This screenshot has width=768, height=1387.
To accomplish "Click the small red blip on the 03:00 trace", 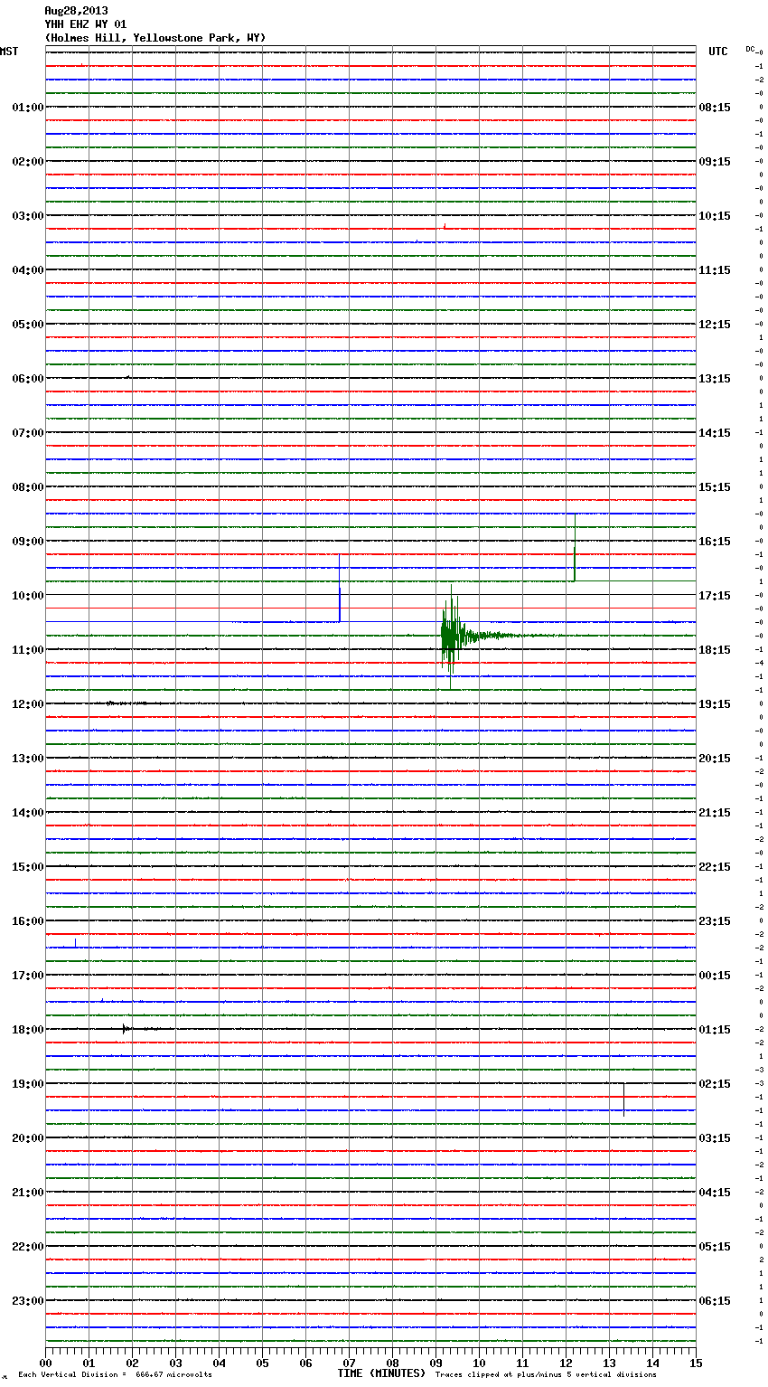I will point(445,226).
